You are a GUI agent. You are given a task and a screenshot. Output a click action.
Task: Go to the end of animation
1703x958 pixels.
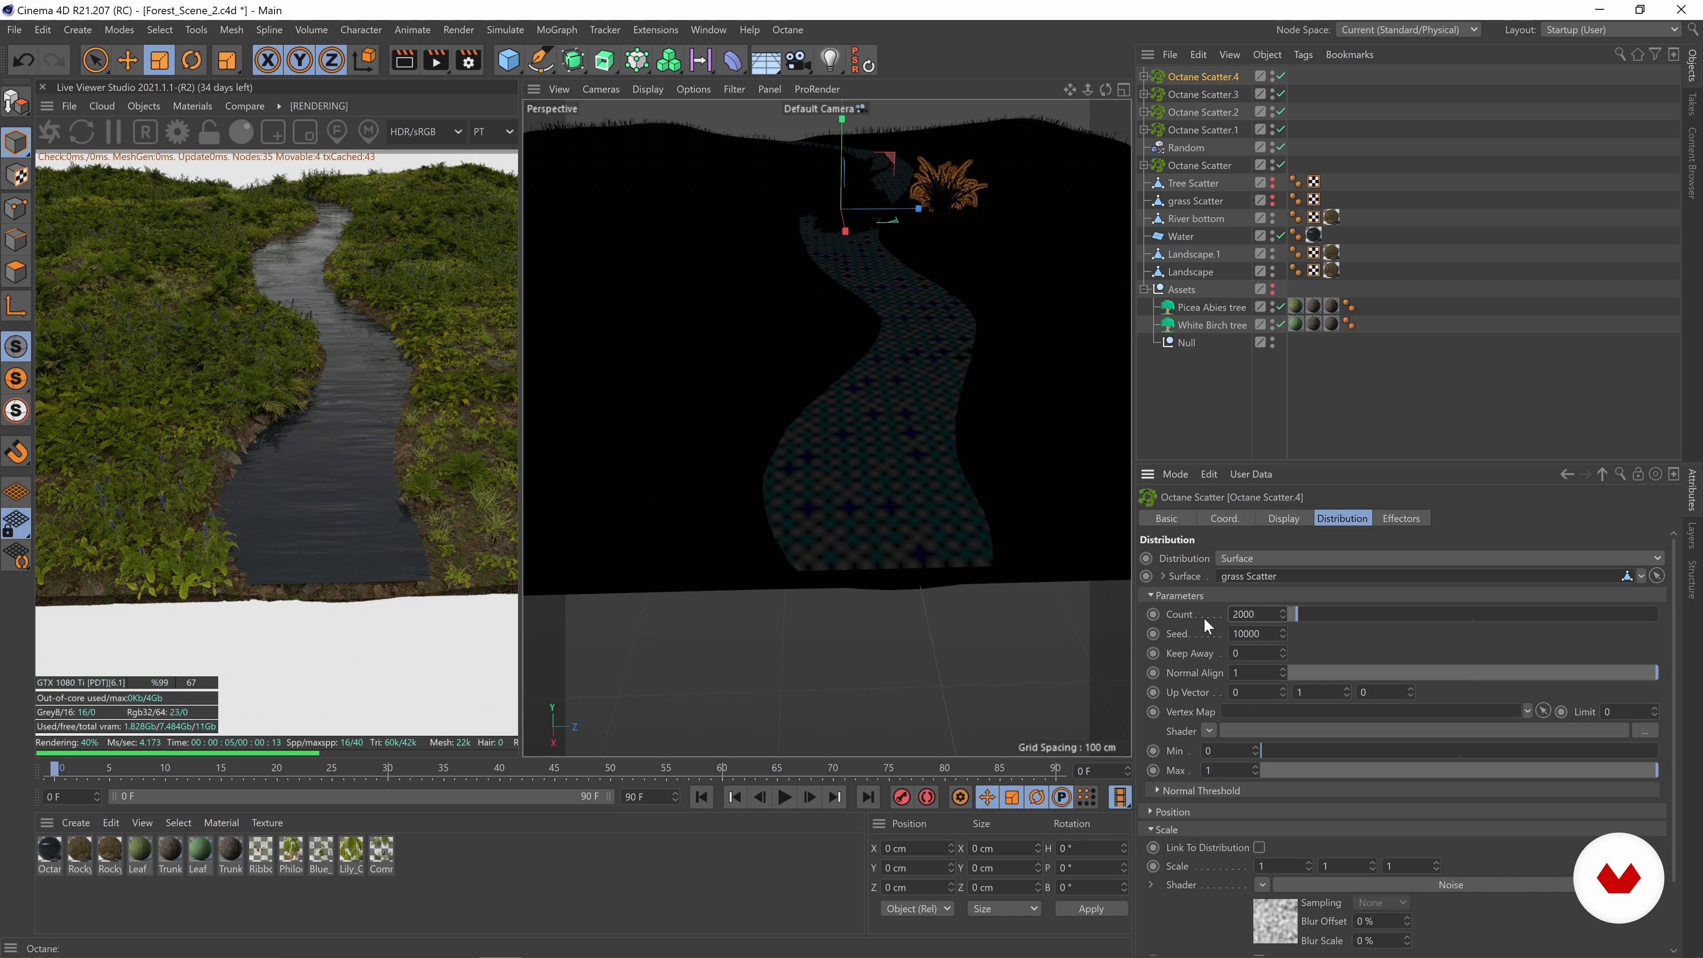867,797
